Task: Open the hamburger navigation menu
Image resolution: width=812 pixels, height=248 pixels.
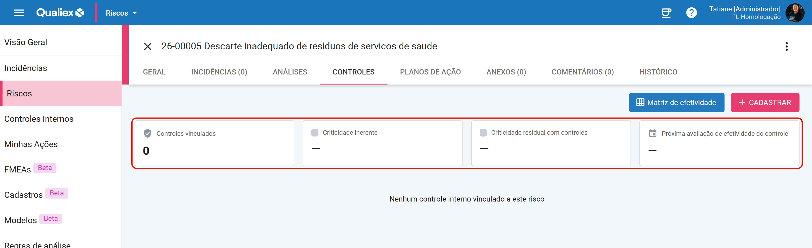Action: pos(19,13)
